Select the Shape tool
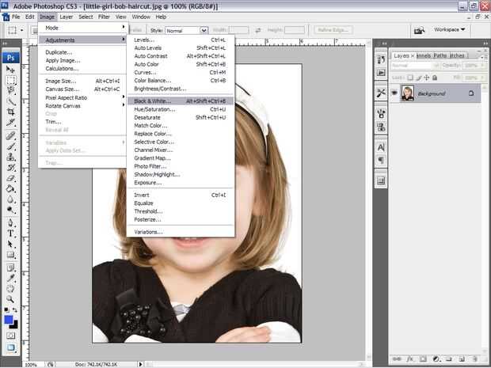 tap(10, 255)
